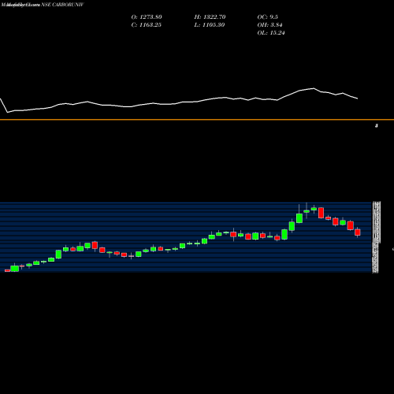
Task: Click the last red candlestick on the chart
Action: pyautogui.click(x=358, y=232)
